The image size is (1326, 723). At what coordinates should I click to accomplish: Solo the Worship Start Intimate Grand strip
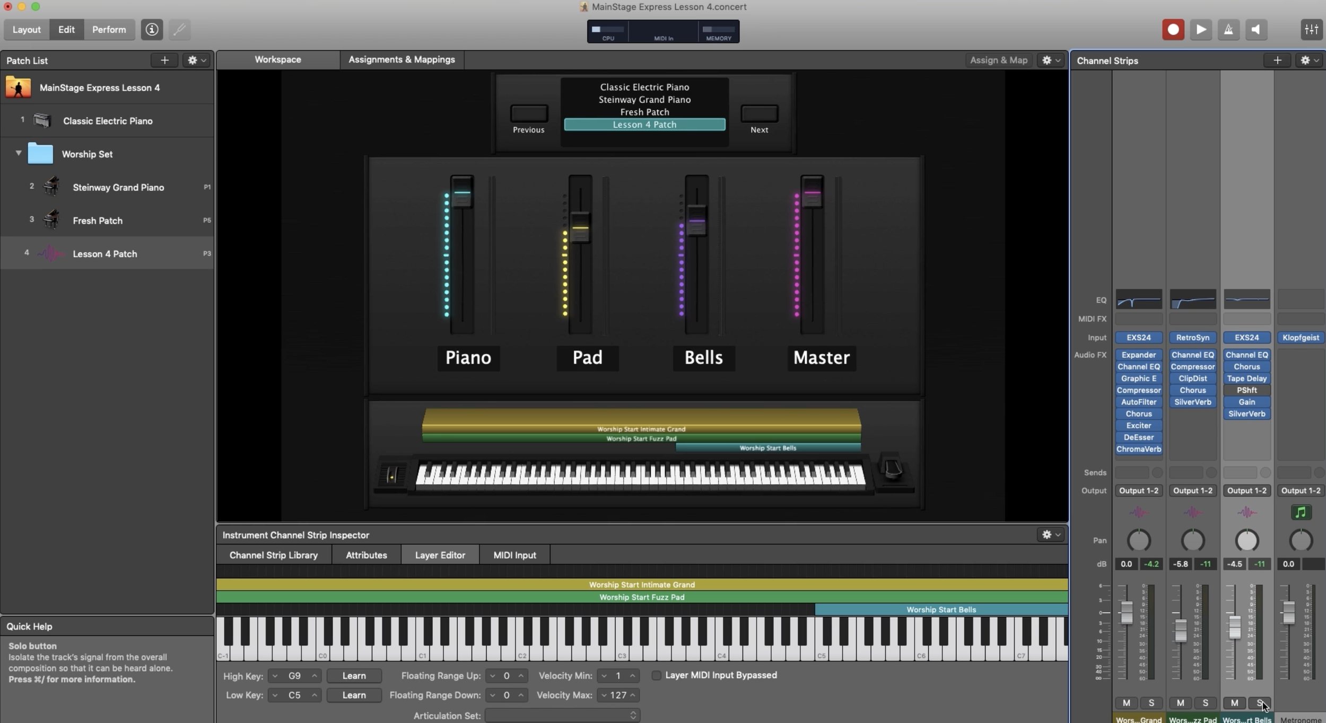[x=1151, y=703]
